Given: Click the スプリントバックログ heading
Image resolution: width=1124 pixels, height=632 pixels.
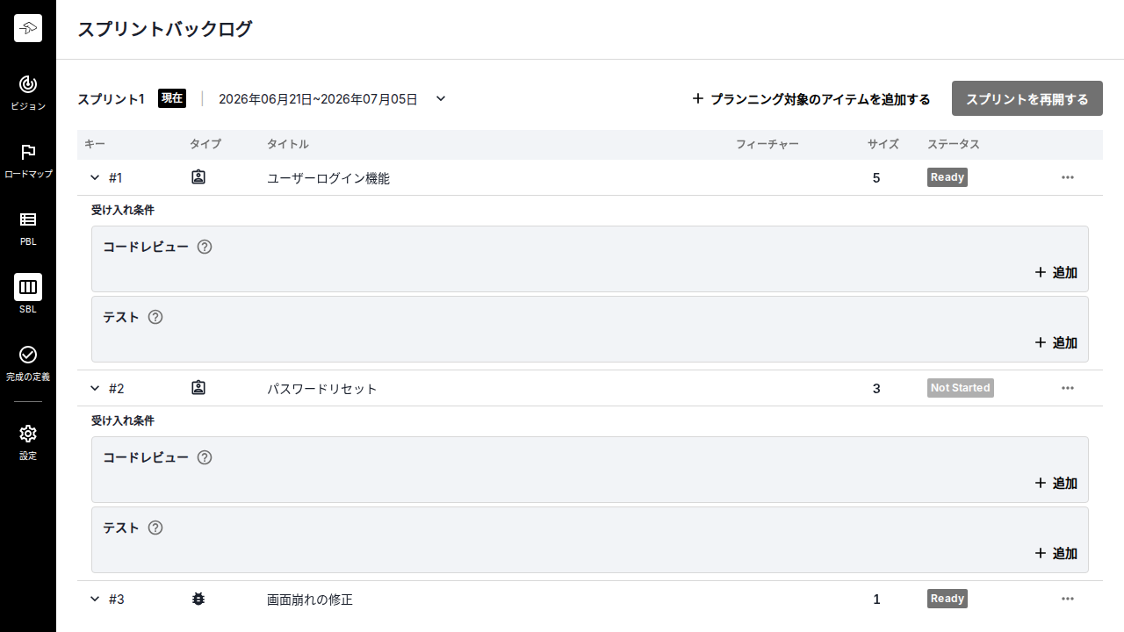Looking at the screenshot, I should pyautogui.click(x=164, y=29).
